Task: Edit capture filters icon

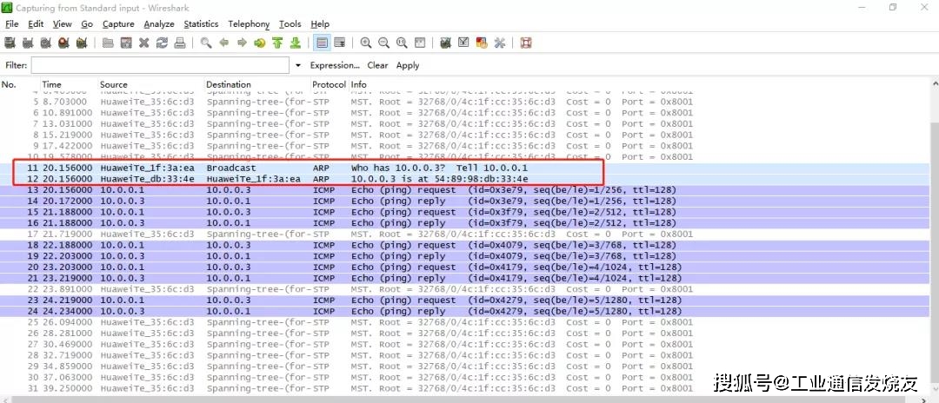Action: tap(445, 43)
